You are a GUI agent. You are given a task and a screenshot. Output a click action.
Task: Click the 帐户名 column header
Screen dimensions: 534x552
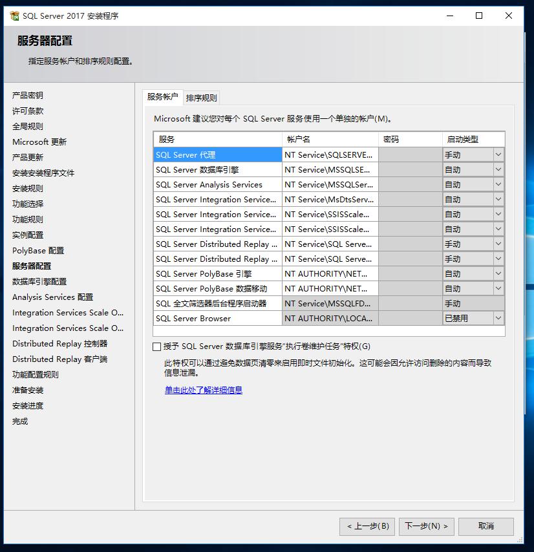pos(330,140)
